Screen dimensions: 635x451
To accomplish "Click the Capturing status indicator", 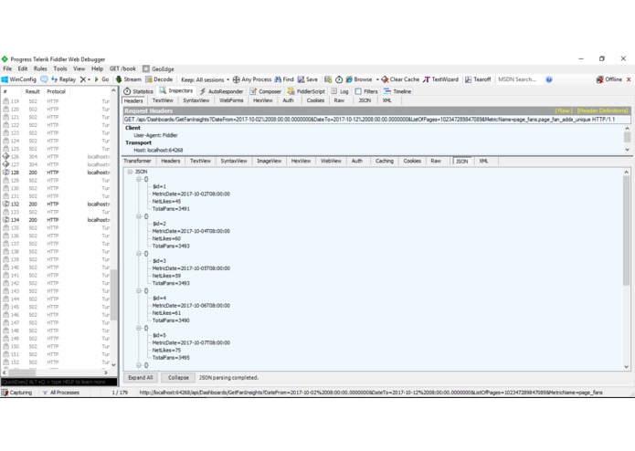I will pyautogui.click(x=16, y=393).
